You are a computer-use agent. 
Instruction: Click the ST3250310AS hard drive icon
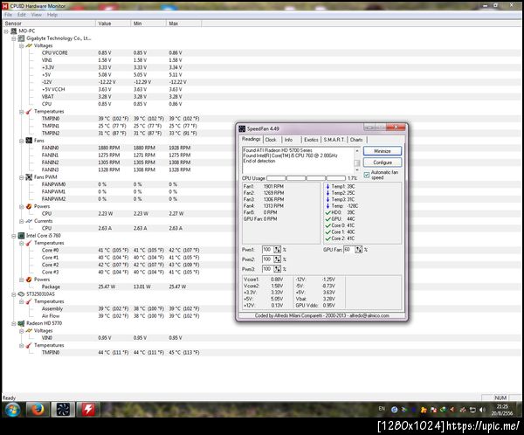(x=21, y=294)
